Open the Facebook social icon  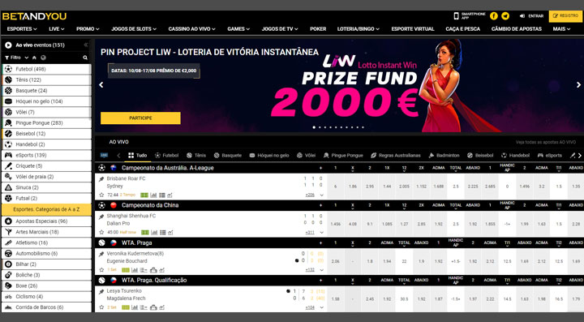point(493,16)
